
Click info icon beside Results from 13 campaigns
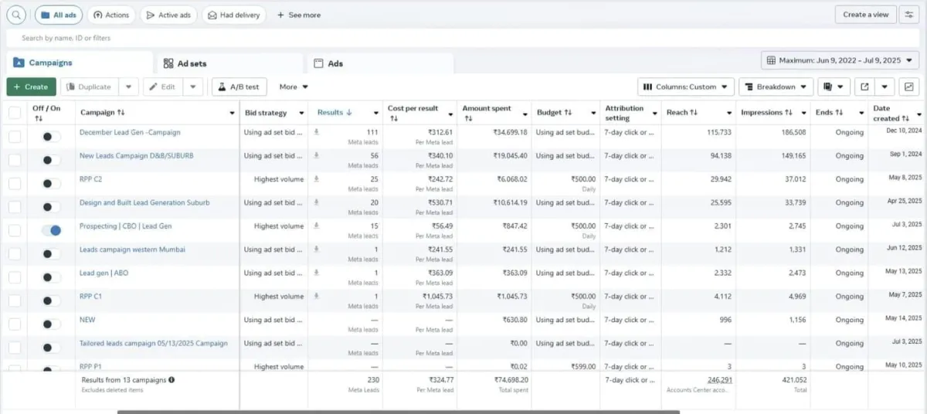pyautogui.click(x=171, y=380)
